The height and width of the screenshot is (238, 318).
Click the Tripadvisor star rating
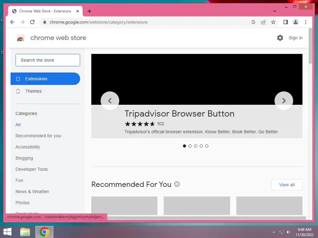click(x=140, y=124)
